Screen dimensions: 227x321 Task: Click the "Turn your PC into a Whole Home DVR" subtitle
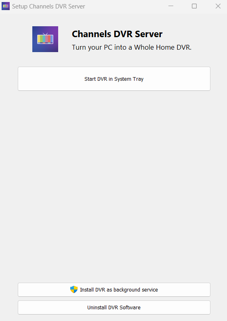[132, 48]
